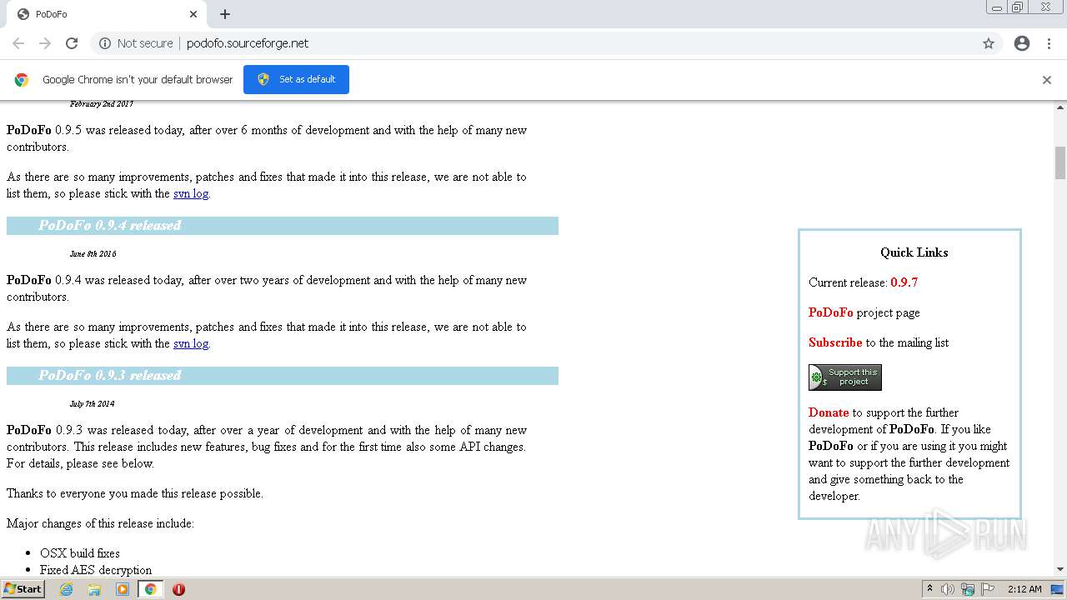Screen dimensions: 1067x600
Task: Select the PoDoFo browser tab
Action: (x=106, y=14)
